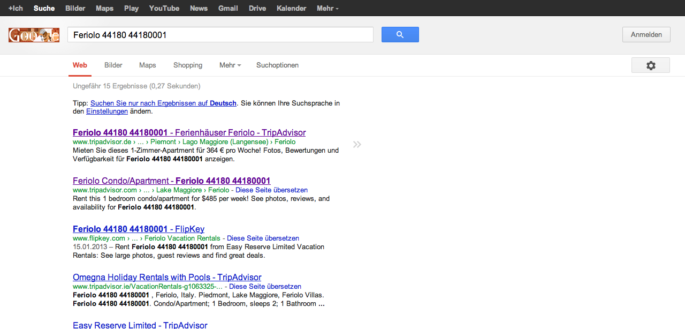This screenshot has height=329, width=685.
Task: Expand Mehr dropdown under search box
Action: (x=230, y=65)
